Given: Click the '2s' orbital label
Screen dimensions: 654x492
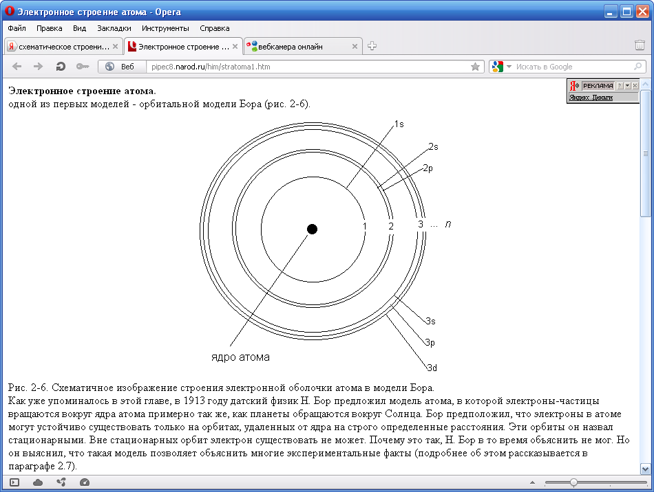Looking at the screenshot, I should [x=433, y=146].
